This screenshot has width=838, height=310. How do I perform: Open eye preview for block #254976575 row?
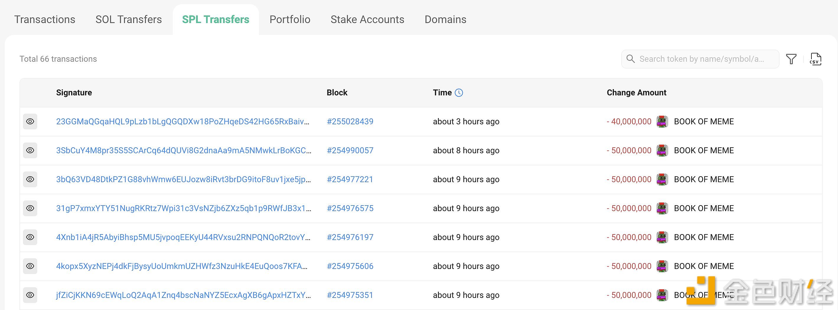[30, 208]
